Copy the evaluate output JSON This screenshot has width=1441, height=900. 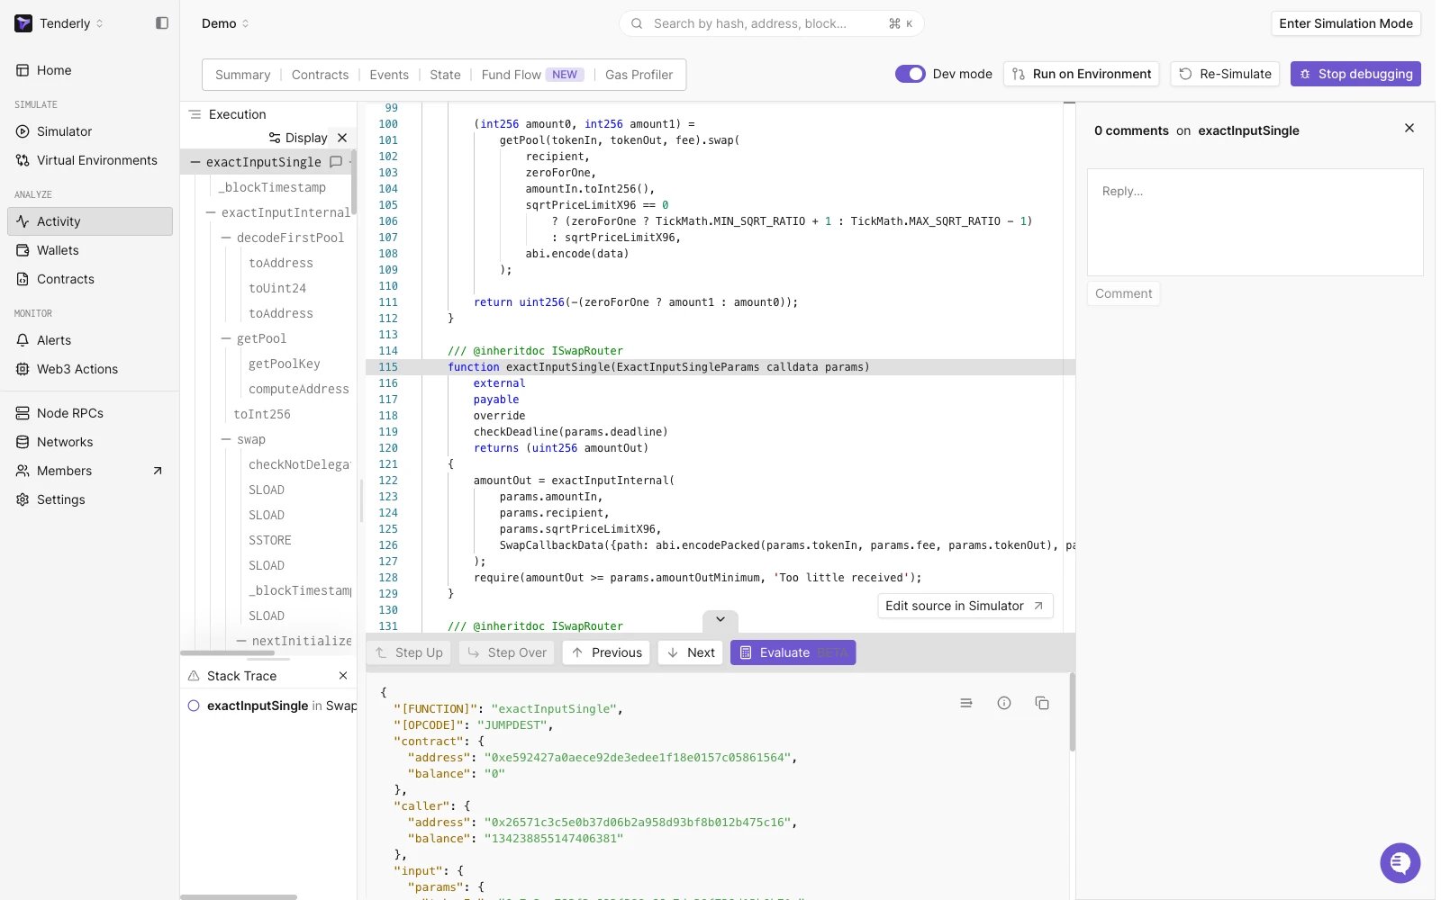[x=1042, y=703]
